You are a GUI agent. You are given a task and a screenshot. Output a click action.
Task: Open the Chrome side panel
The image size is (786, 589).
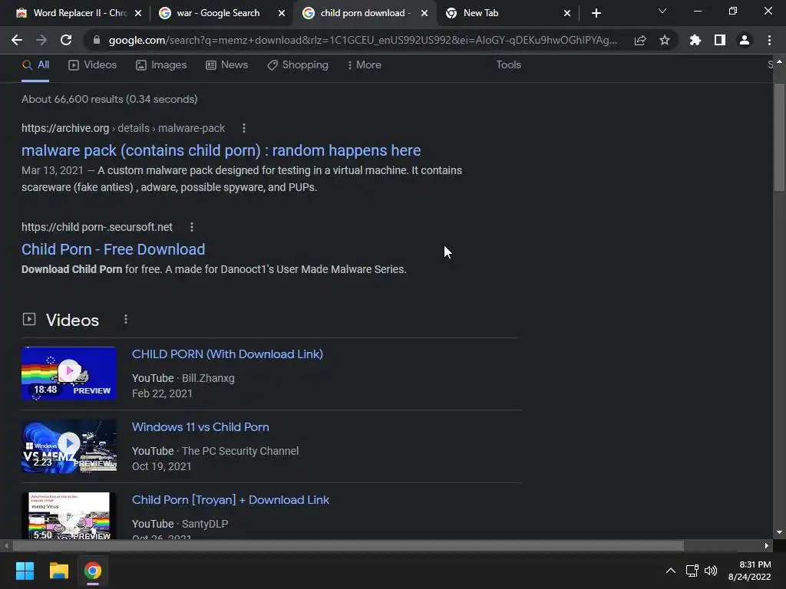720,40
